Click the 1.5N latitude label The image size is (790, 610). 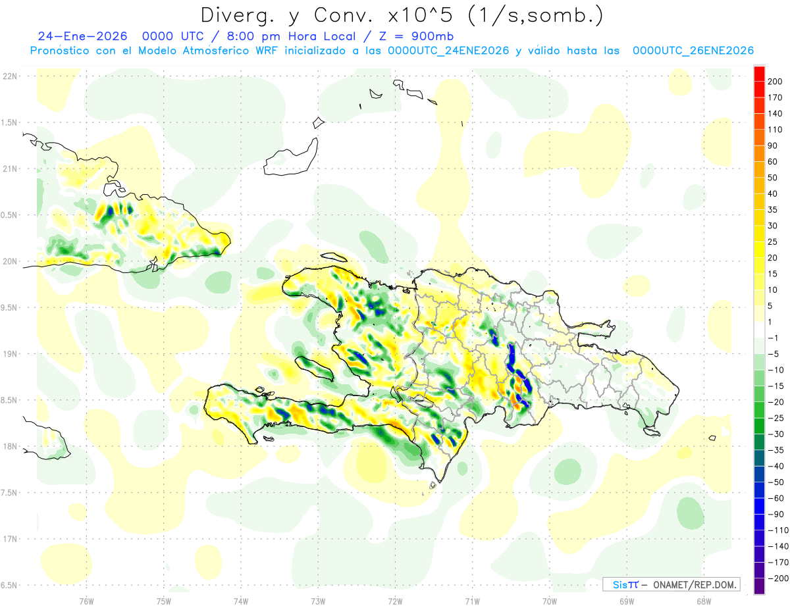(9, 122)
